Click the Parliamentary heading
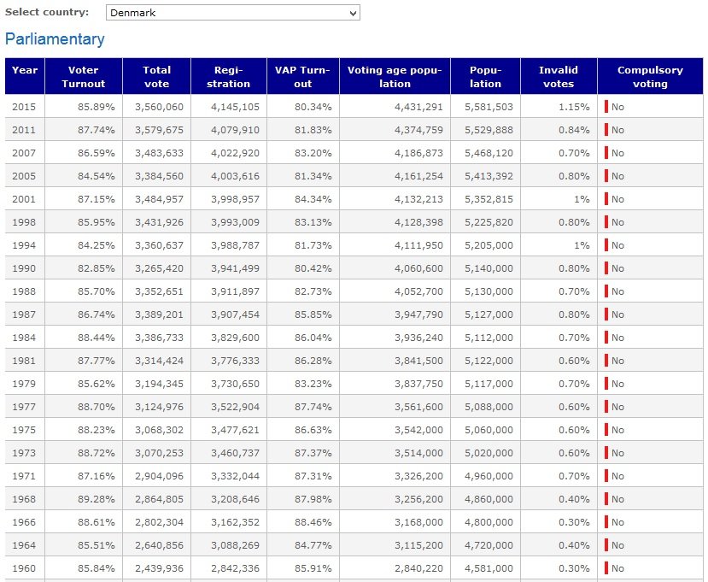This screenshot has height=582, width=708. click(x=55, y=38)
